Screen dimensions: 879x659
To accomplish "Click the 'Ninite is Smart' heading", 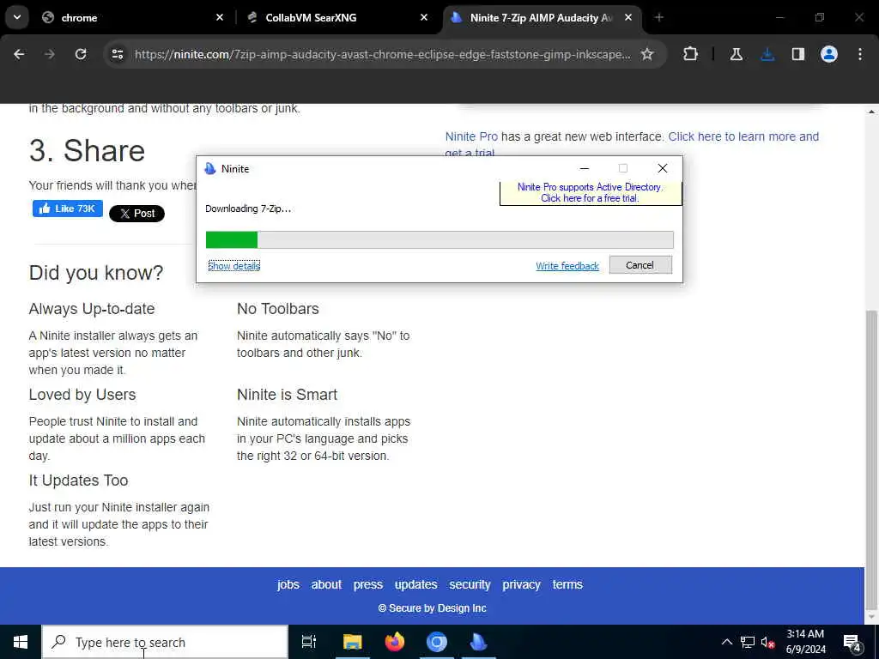I will click(287, 395).
